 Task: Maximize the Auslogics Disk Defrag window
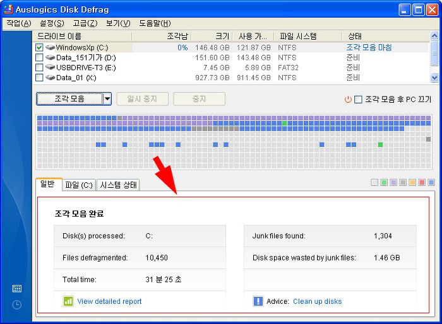coord(419,10)
